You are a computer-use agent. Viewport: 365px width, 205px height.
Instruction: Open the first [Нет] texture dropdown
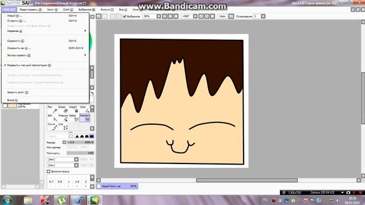76,159
